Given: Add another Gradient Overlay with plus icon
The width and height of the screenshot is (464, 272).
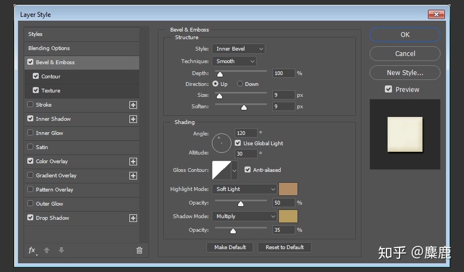Looking at the screenshot, I should 133,176.
